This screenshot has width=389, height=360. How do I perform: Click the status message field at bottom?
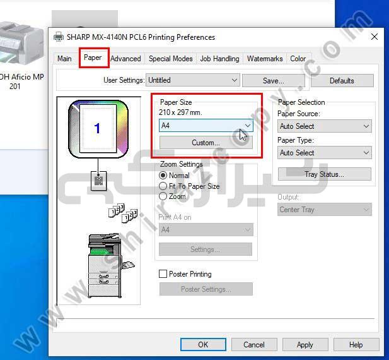point(216,324)
